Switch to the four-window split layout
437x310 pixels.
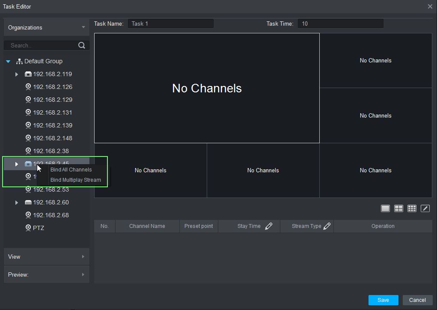pos(398,208)
